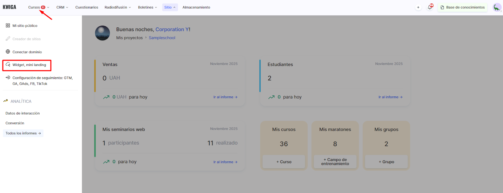Click Ir al informe in Ventas card
Image resolution: width=503 pixels, height=193 pixels.
225,97
